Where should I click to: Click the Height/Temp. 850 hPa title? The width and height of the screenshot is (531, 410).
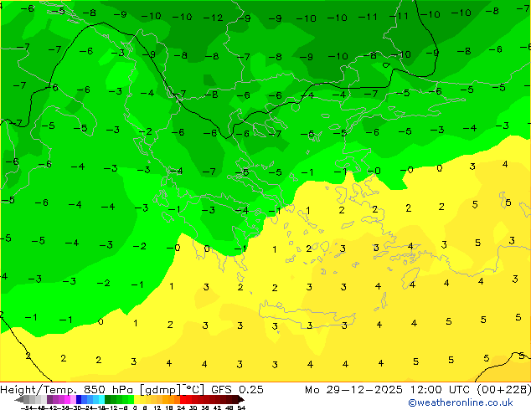[x=69, y=390]
